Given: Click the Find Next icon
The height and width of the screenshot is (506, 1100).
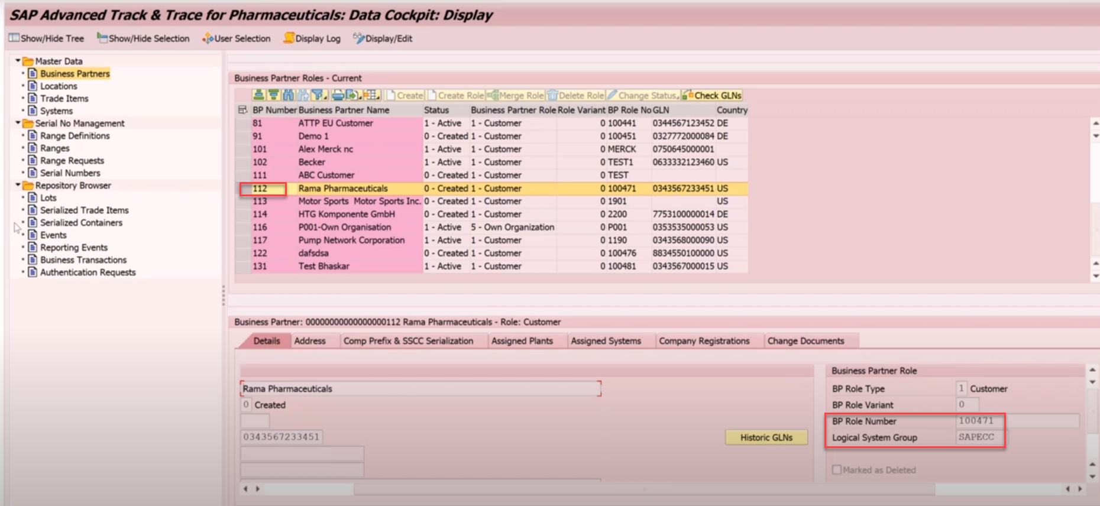Looking at the screenshot, I should click(303, 95).
